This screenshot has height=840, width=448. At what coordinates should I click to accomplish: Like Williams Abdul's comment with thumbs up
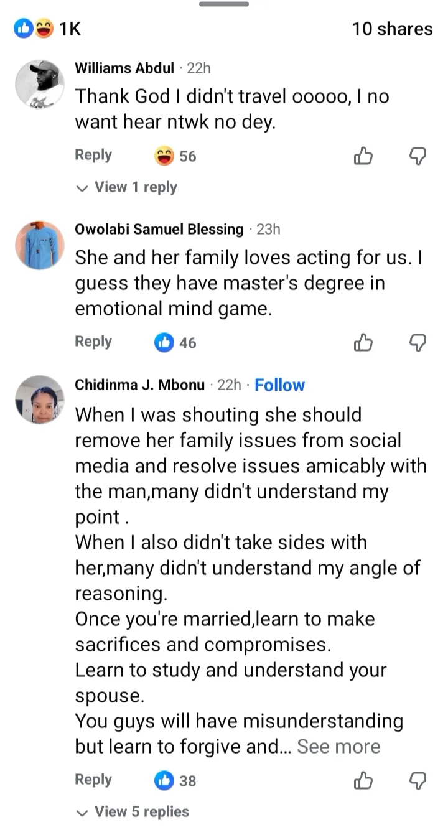pyautogui.click(x=363, y=156)
